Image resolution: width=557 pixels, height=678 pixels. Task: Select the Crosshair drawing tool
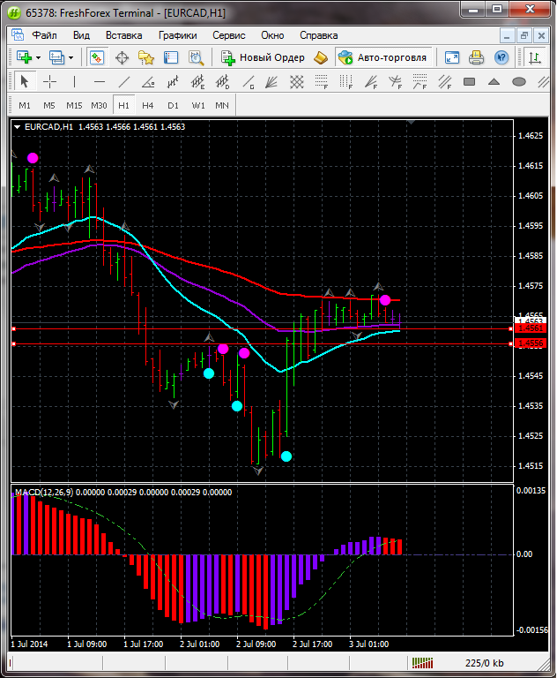click(x=49, y=82)
